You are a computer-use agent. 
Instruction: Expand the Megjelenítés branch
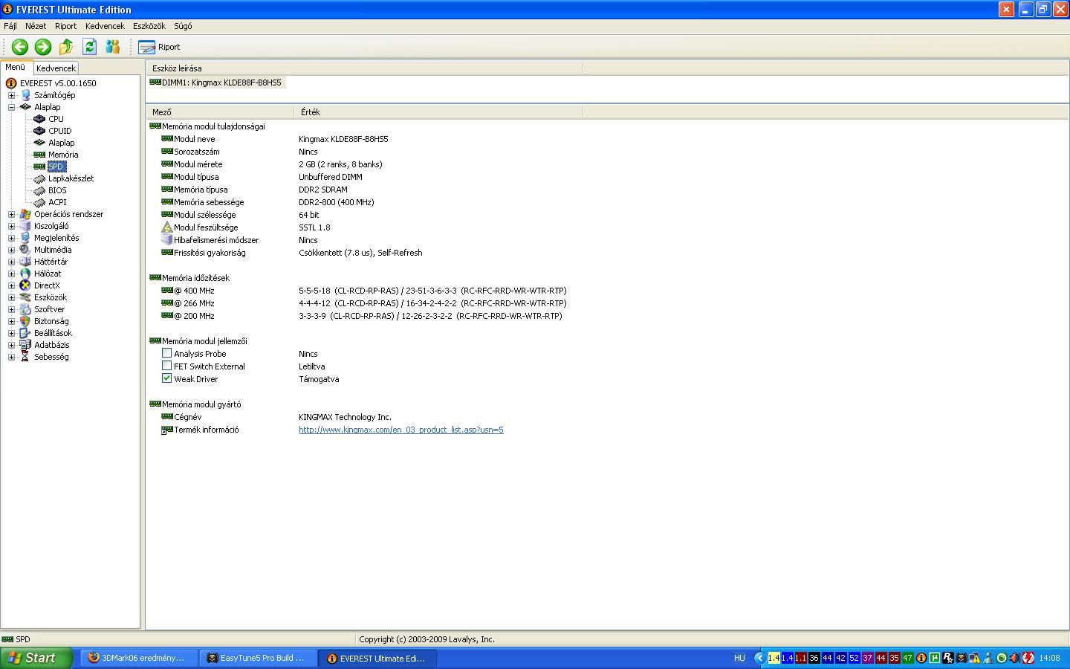pyautogui.click(x=11, y=238)
